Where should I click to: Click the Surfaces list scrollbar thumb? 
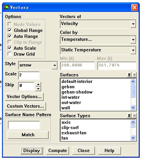click(133, 91)
